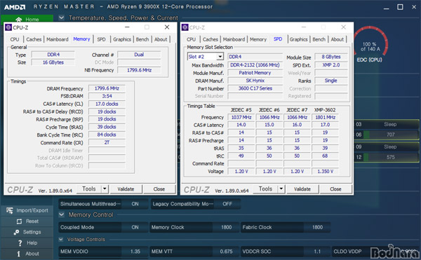This screenshot has width=421, height=260.
Task: Click the Help question mark icon
Action: (x=20, y=243)
